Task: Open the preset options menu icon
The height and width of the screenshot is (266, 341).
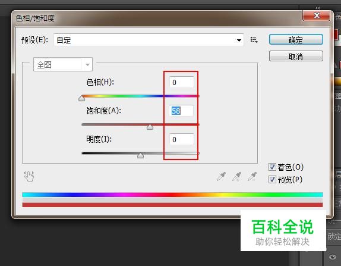Action: 254,40
